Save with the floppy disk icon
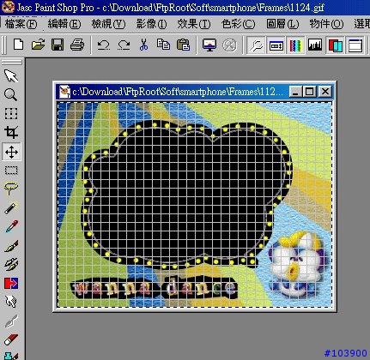This screenshot has height=360, width=370. click(58, 45)
